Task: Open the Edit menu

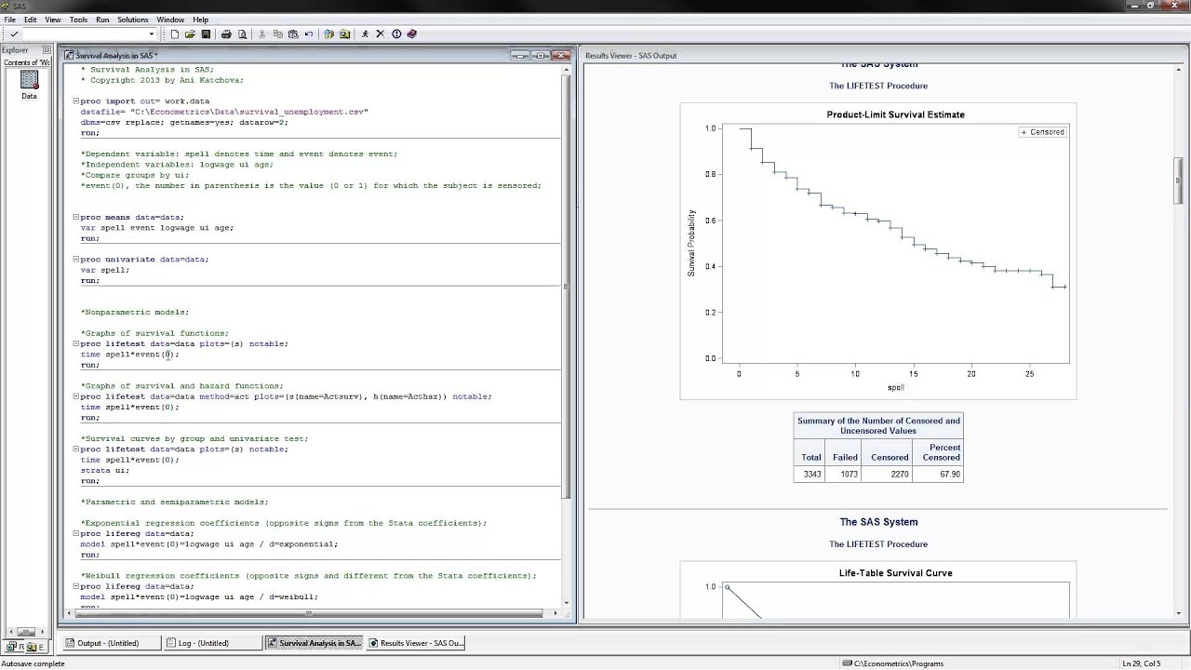Action: pyautogui.click(x=31, y=20)
